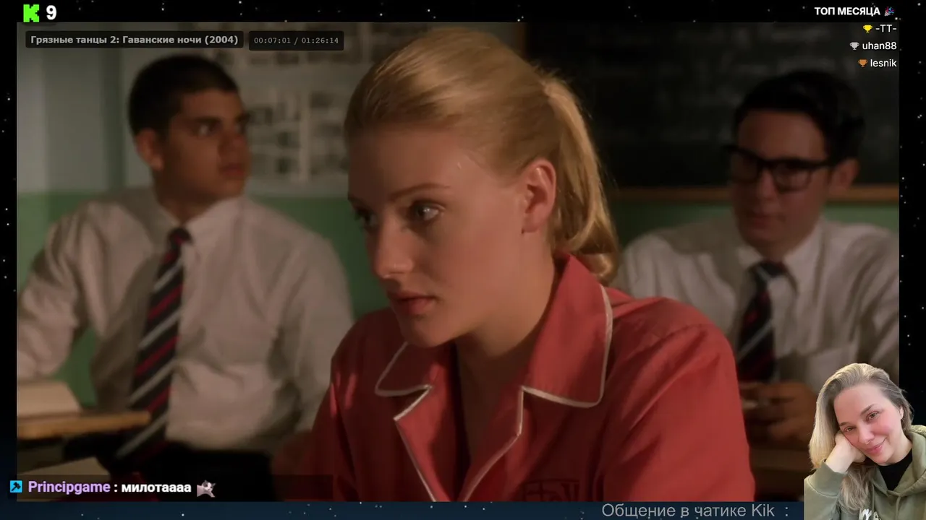The image size is (926, 520).
Task: Click the streamer webcam overlay
Action: coord(865,441)
